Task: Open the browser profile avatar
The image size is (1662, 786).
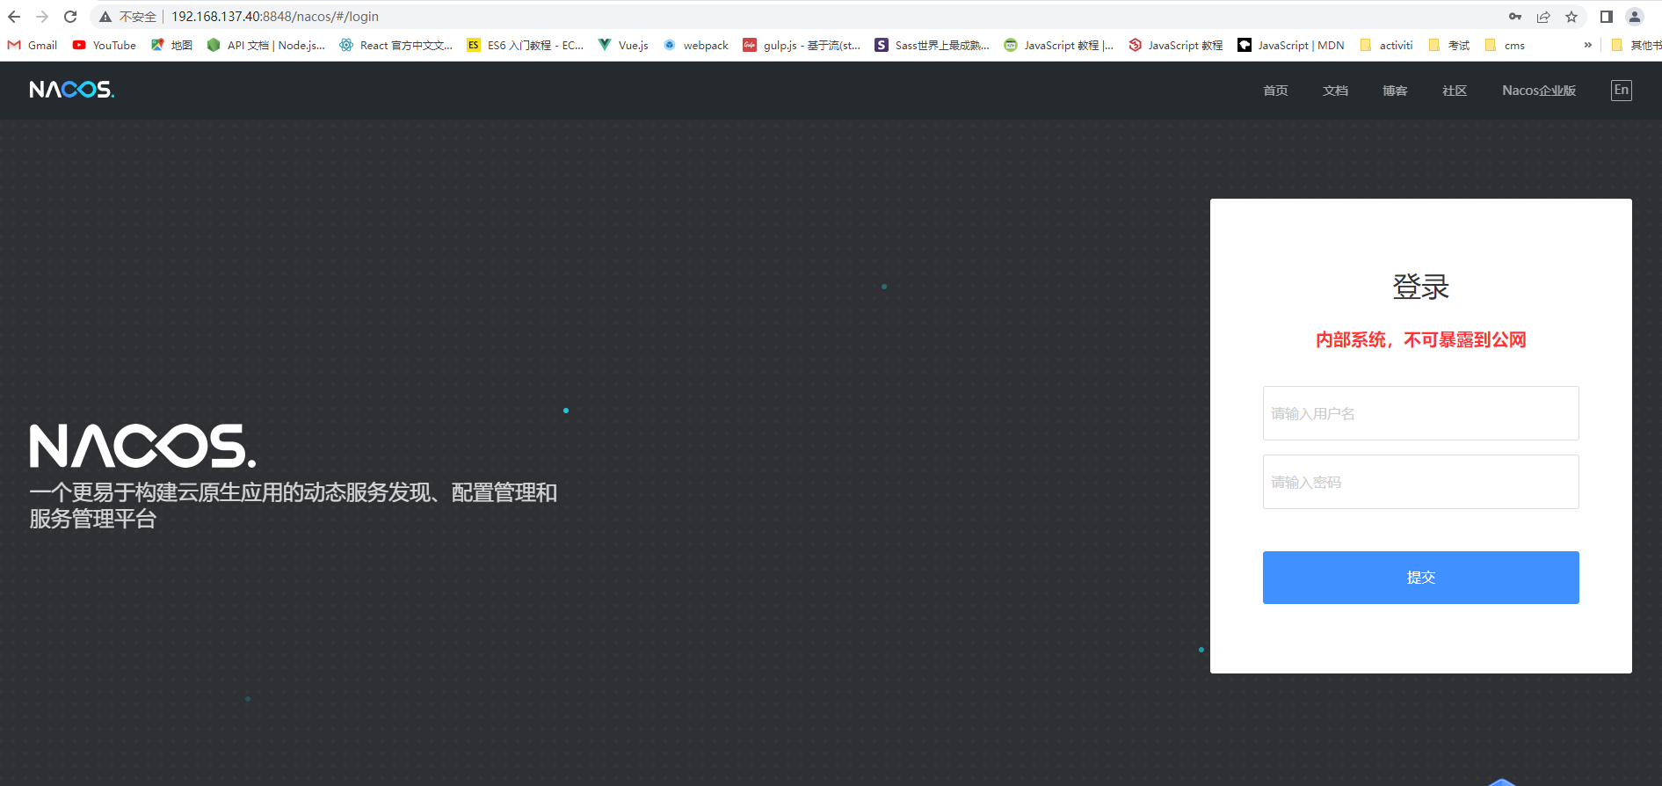Action: tap(1635, 17)
